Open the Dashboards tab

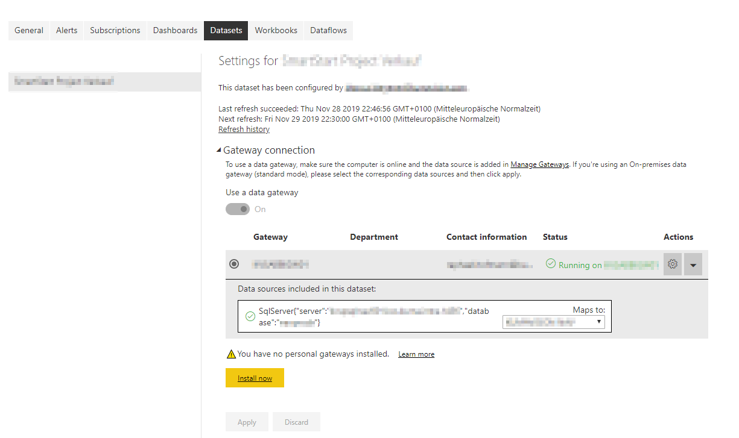[175, 30]
